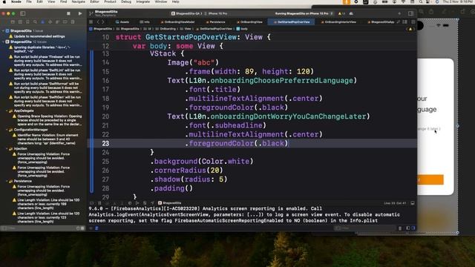This screenshot has width=475, height=267.
Task: Collapse the Injection issue group
Action: (7, 149)
